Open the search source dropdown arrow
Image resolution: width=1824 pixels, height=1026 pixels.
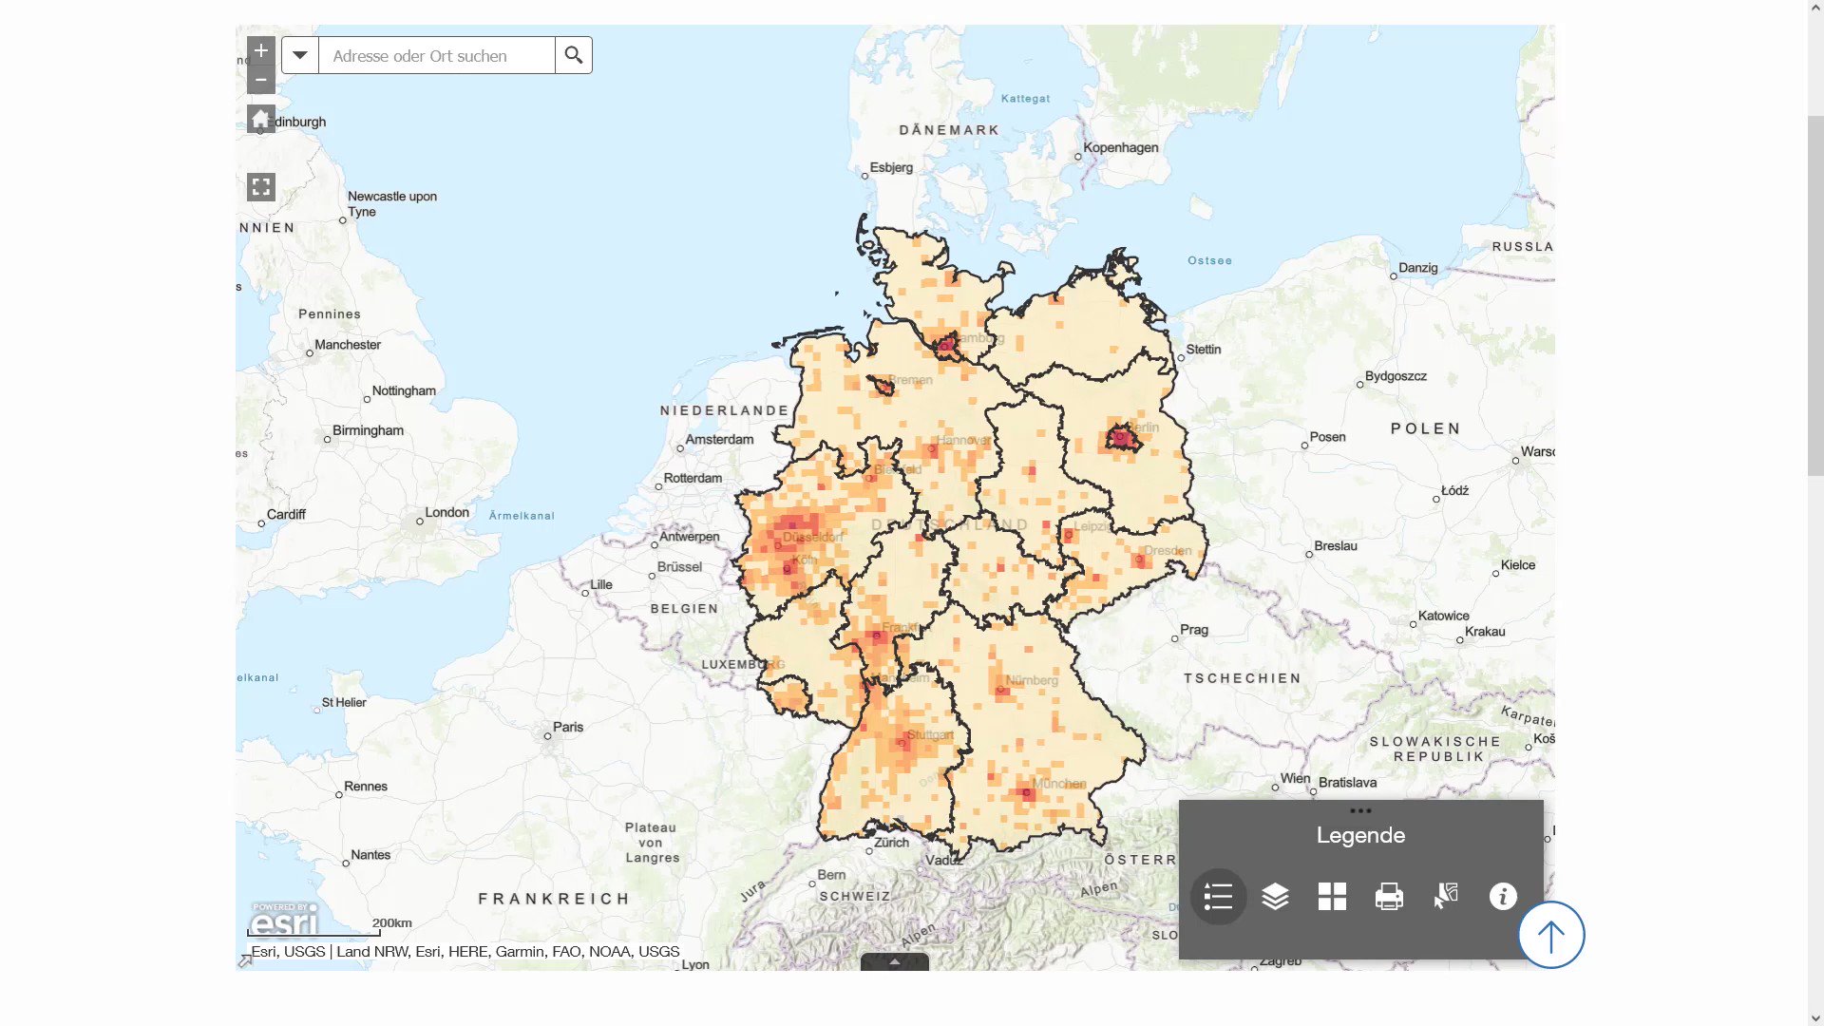coord(300,55)
